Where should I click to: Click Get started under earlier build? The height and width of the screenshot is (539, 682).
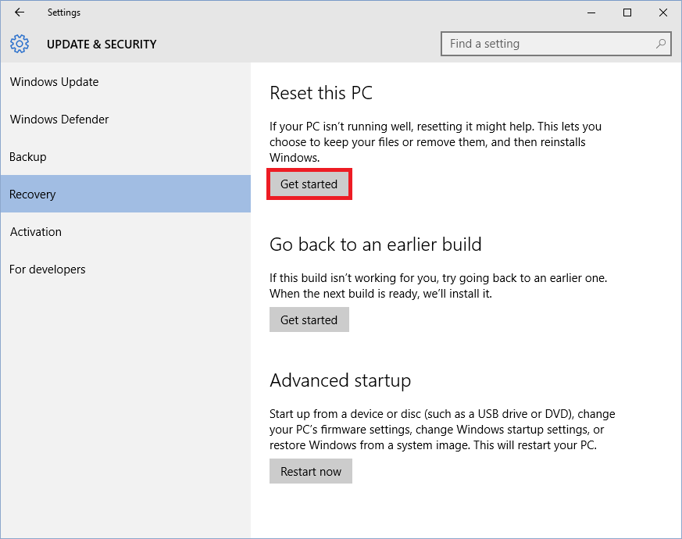point(309,319)
